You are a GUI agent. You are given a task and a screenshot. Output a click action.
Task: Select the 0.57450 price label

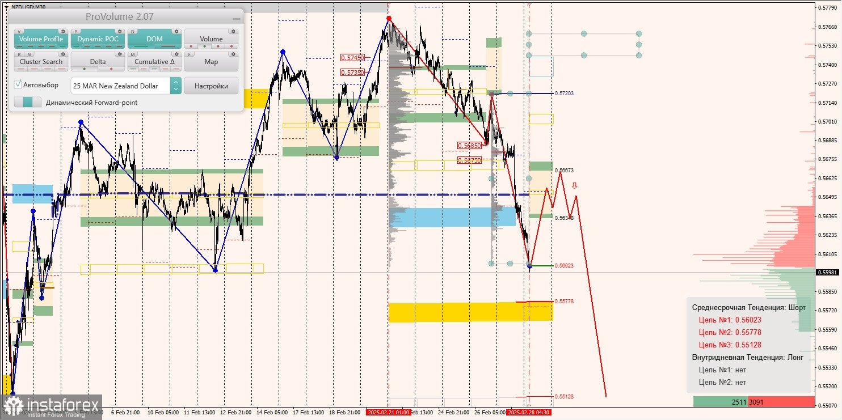352,58
